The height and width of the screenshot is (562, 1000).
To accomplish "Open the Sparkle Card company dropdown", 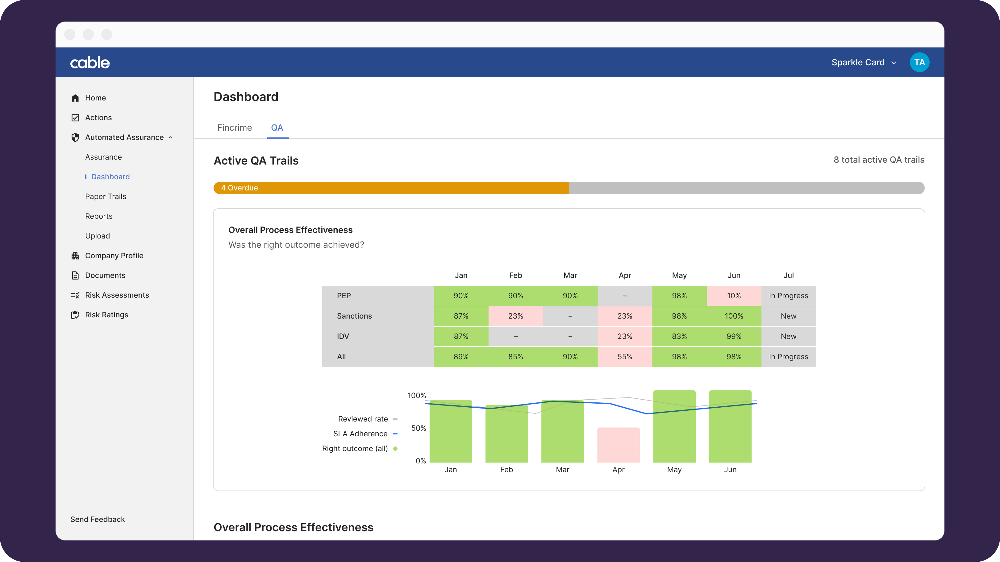I will coord(863,63).
